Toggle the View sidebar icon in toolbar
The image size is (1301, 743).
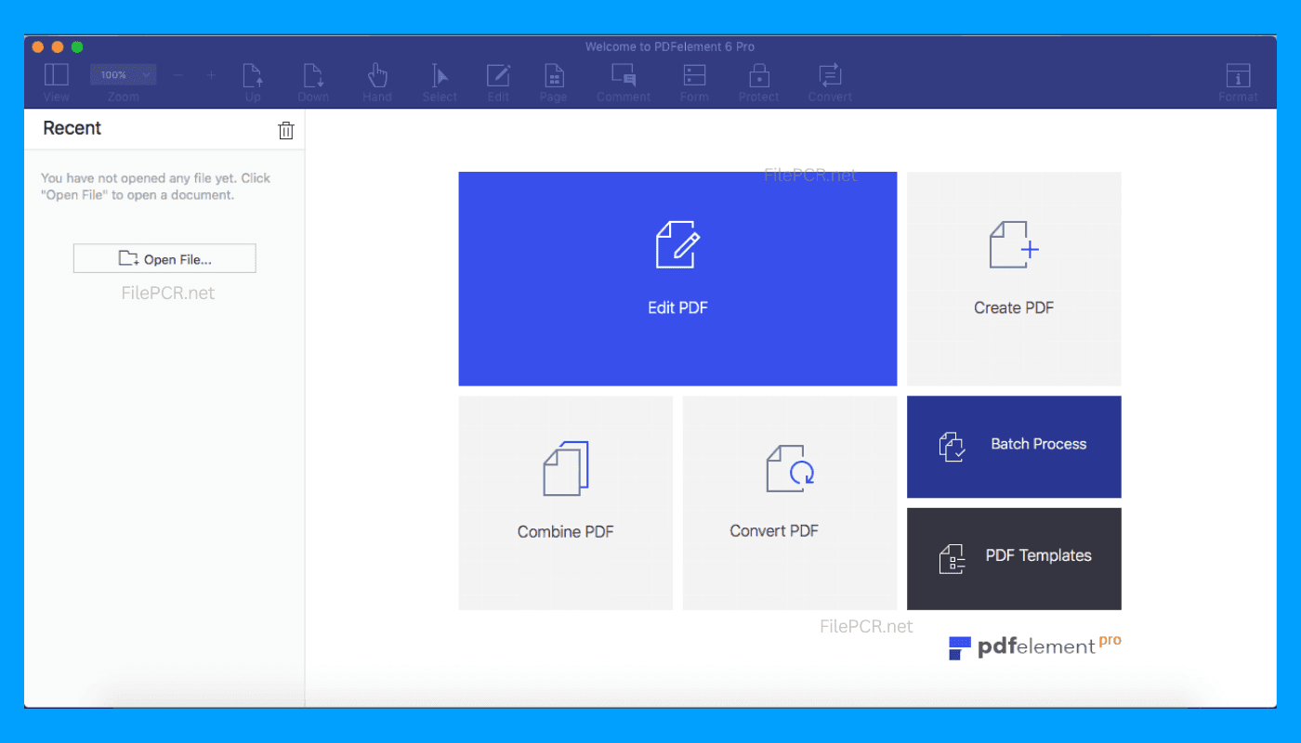coord(56,75)
